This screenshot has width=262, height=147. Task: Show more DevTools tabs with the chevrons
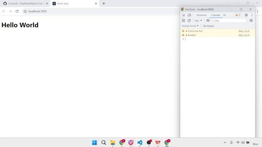point(224,15)
